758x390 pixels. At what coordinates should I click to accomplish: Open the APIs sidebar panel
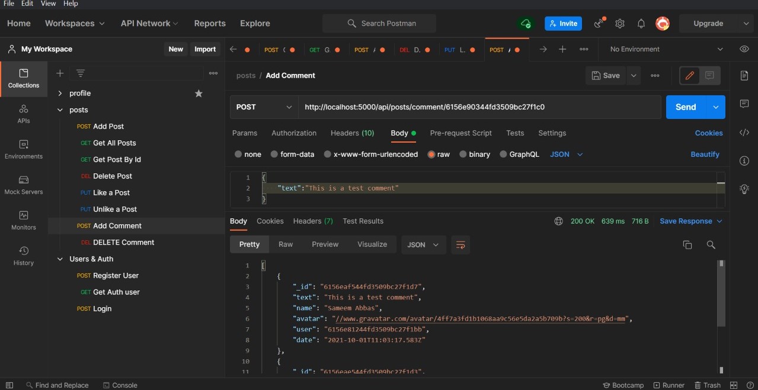pyautogui.click(x=24, y=114)
